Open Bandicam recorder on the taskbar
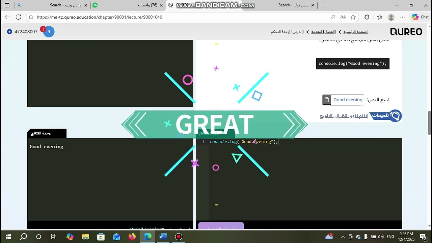The height and width of the screenshot is (243, 432). [179, 237]
